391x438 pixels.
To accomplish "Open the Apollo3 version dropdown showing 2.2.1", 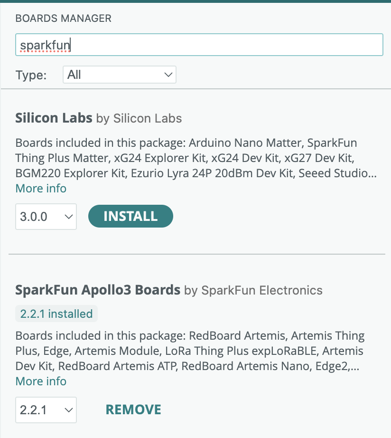I will click(46, 409).
